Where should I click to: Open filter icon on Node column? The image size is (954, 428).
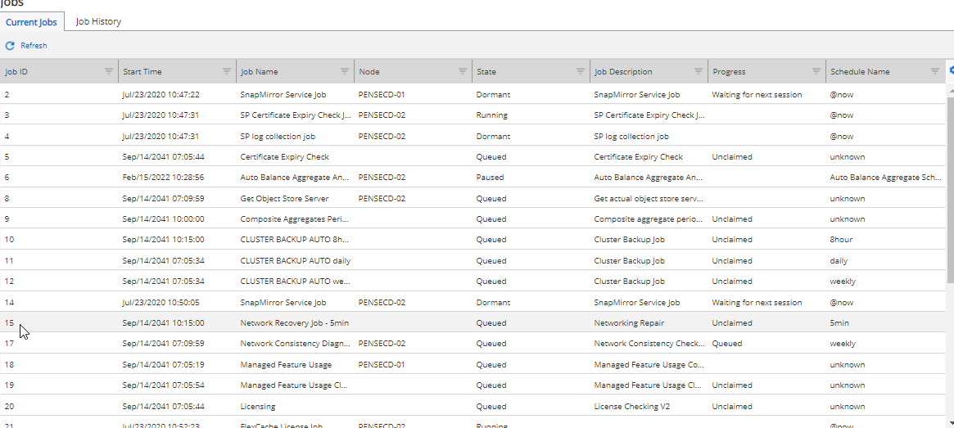point(463,71)
